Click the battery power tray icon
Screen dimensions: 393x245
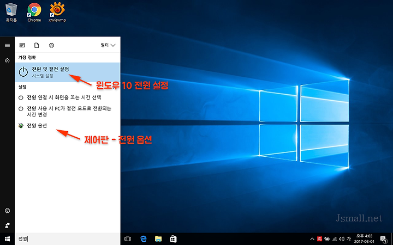click(x=327, y=239)
